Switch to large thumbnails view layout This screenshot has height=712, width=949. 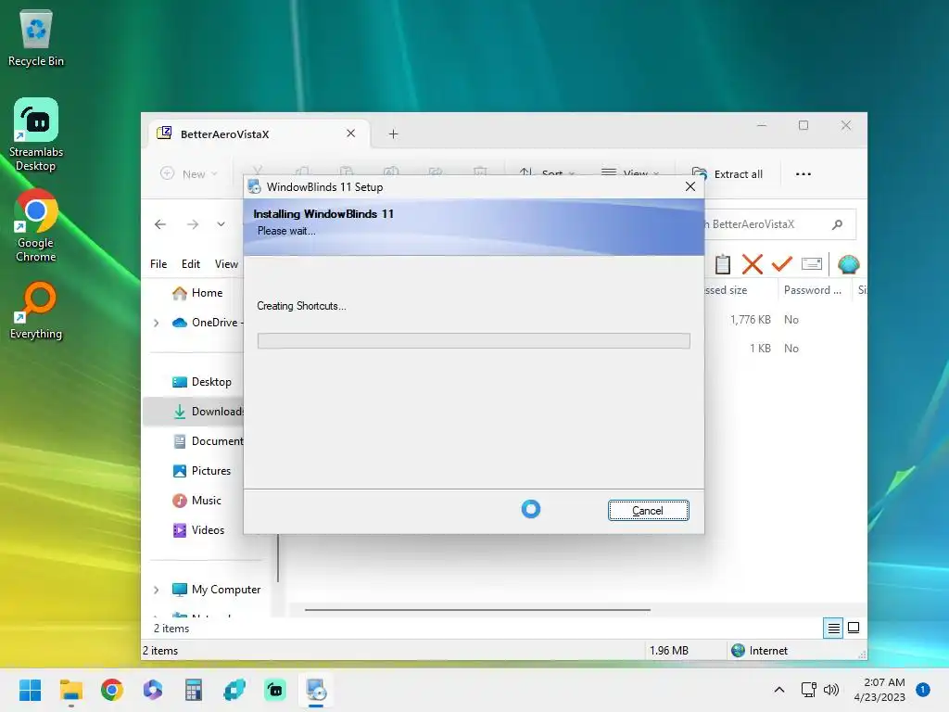pyautogui.click(x=854, y=628)
